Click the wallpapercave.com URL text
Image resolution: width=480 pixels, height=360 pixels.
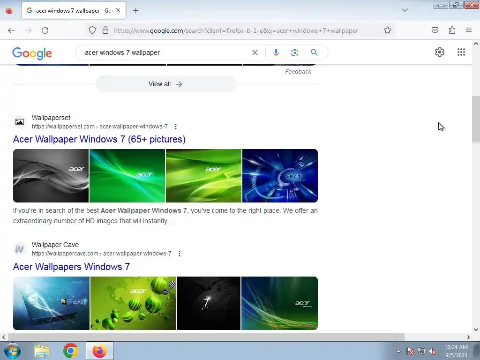tap(102, 254)
